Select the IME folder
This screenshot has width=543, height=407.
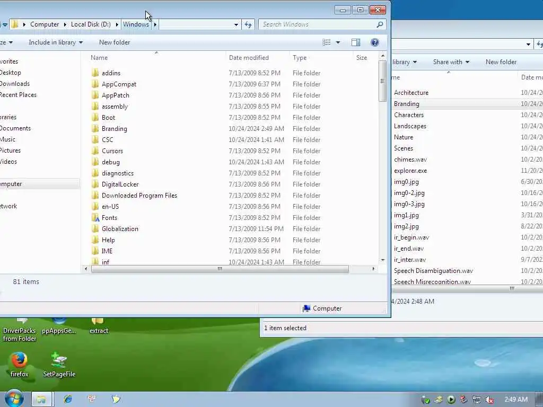pyautogui.click(x=107, y=251)
